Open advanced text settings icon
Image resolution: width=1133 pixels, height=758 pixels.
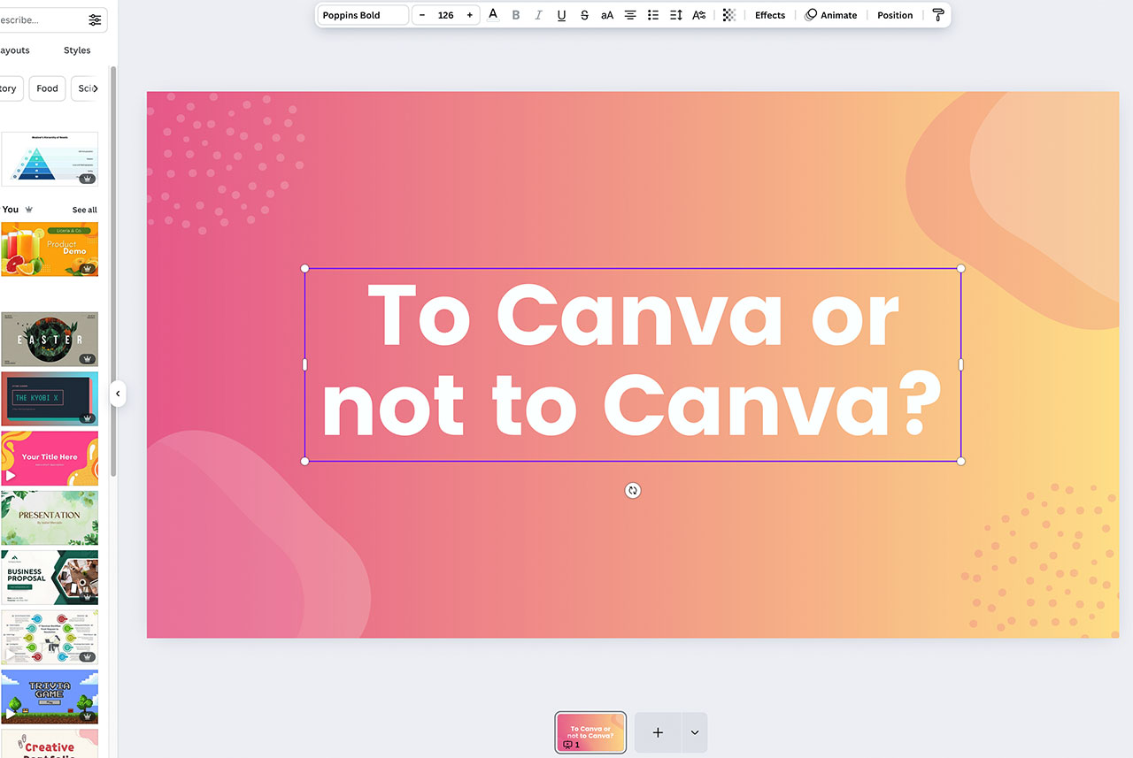(x=699, y=15)
